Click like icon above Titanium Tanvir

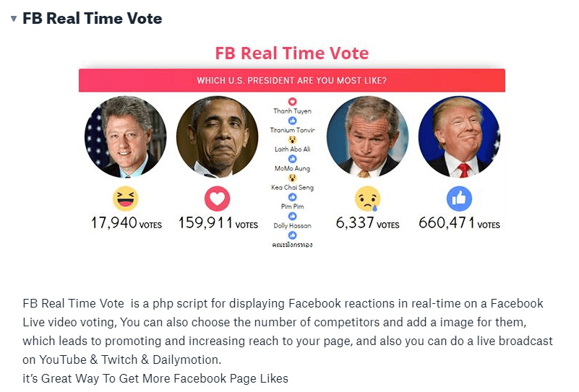pos(292,121)
